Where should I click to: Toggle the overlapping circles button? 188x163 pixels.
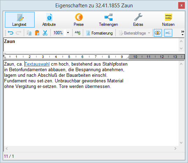pyautogui.click(x=158, y=33)
